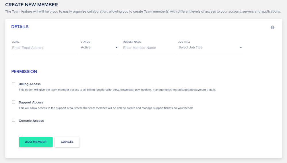Image resolution: width=287 pixels, height=163 pixels.
Task: Focus the Enter Email Address field
Action: click(44, 48)
